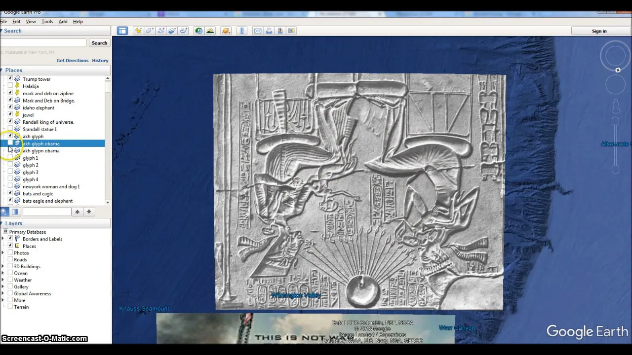Uncheck the idaho elephant checkbox
The image size is (632, 355).
point(10,107)
